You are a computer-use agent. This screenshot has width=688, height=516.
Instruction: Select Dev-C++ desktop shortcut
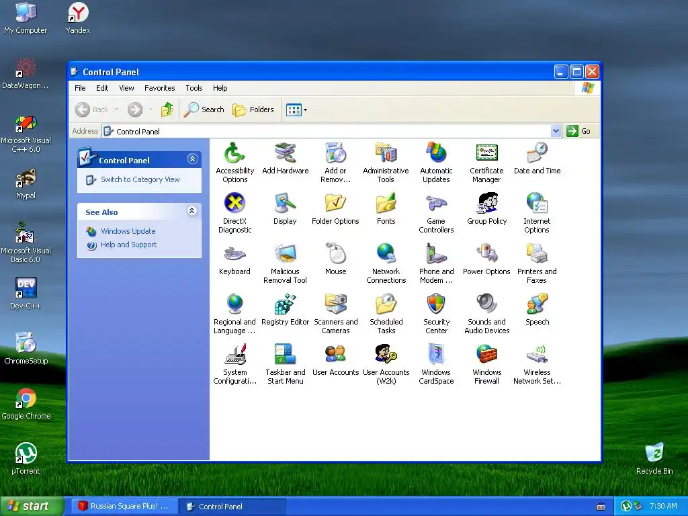(x=26, y=293)
